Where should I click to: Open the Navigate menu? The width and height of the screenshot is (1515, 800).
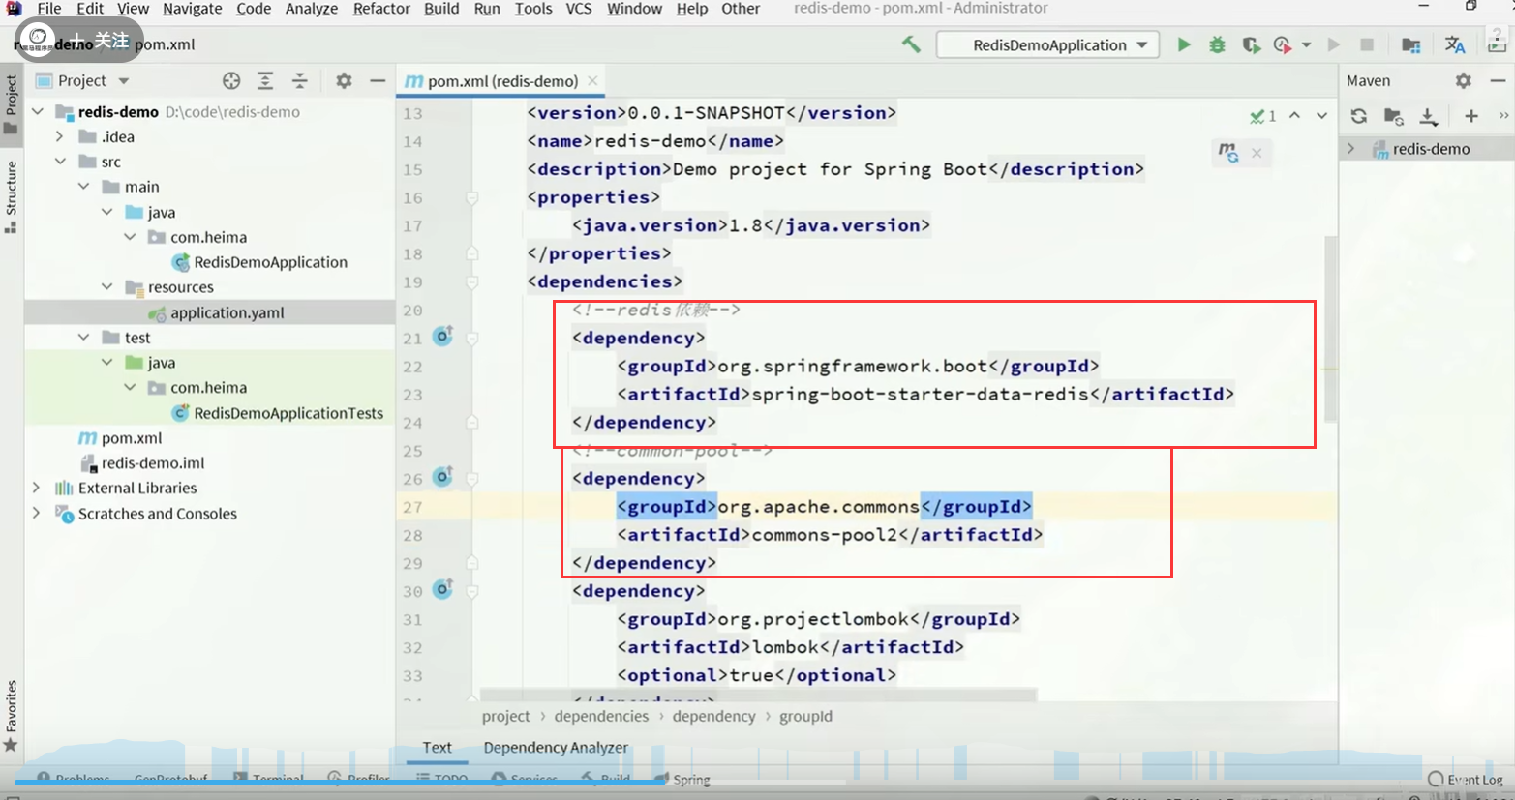click(192, 9)
